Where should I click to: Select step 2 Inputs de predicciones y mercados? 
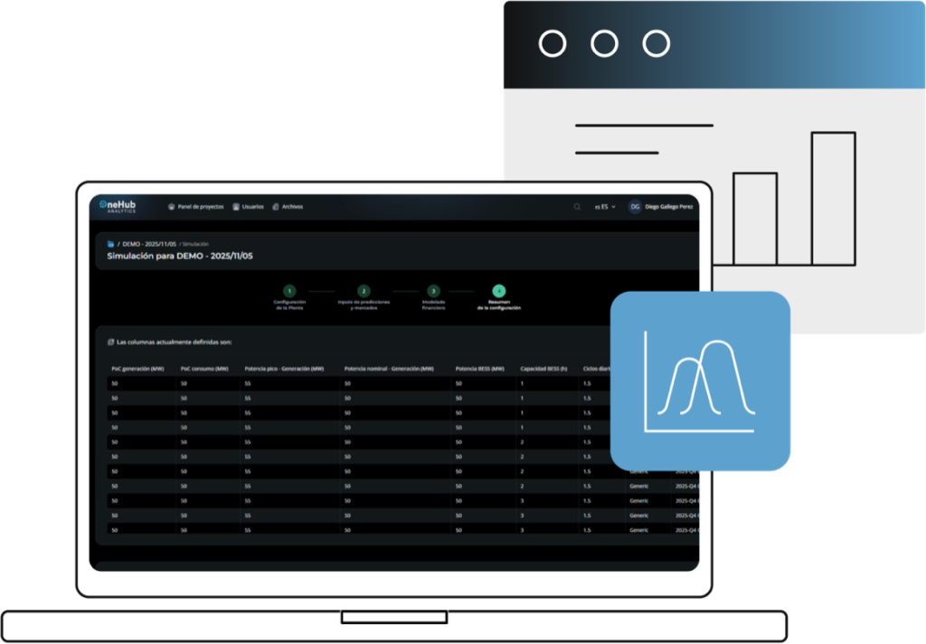(364, 291)
